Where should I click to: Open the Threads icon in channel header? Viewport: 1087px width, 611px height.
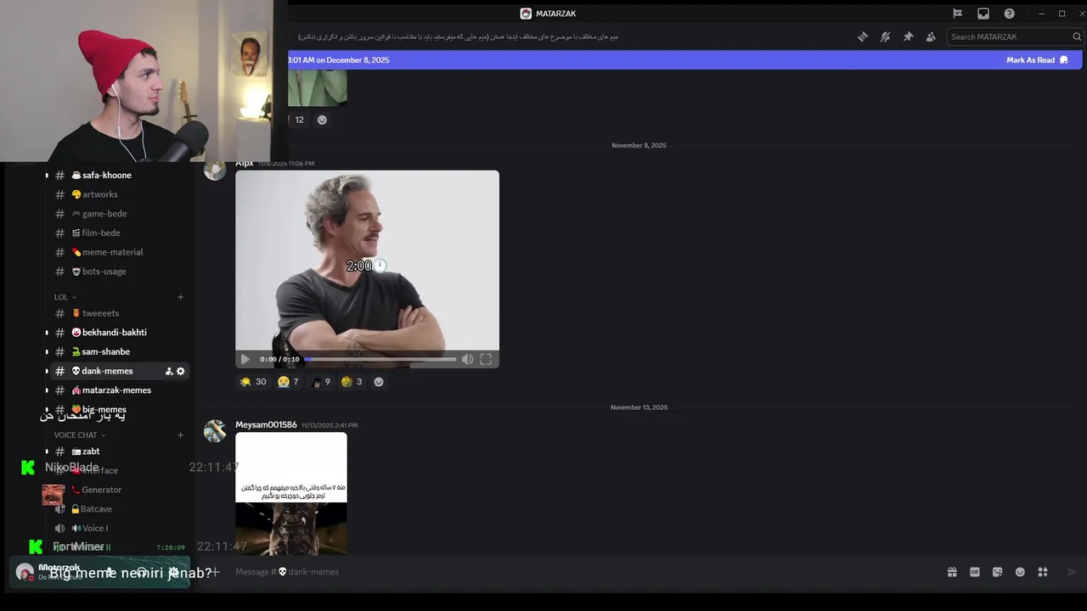point(863,36)
